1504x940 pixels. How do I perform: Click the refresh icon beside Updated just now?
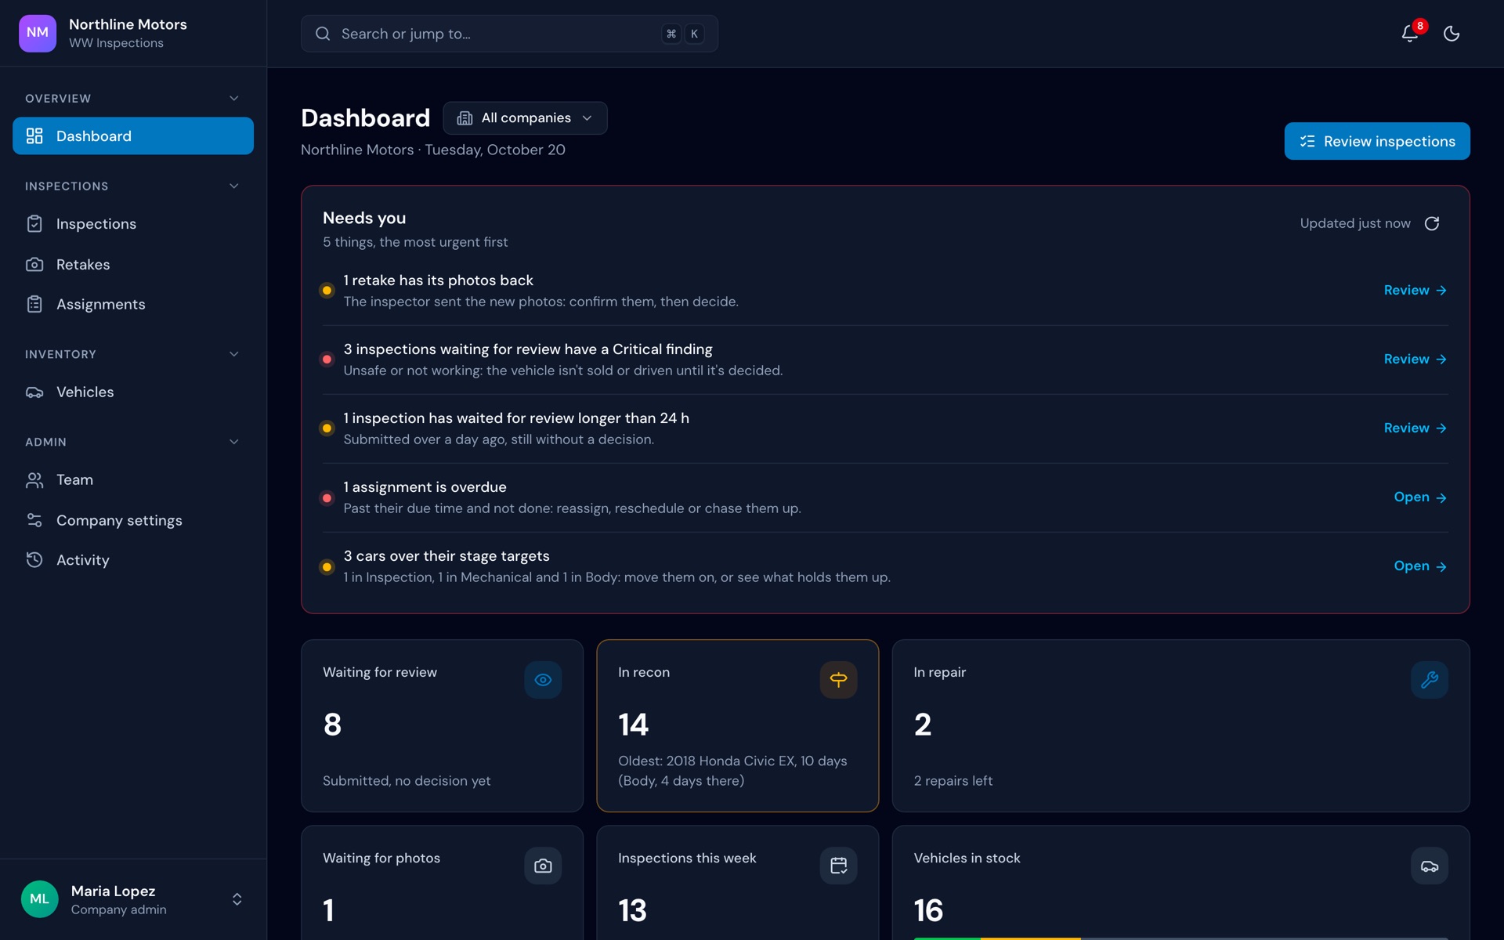point(1432,224)
